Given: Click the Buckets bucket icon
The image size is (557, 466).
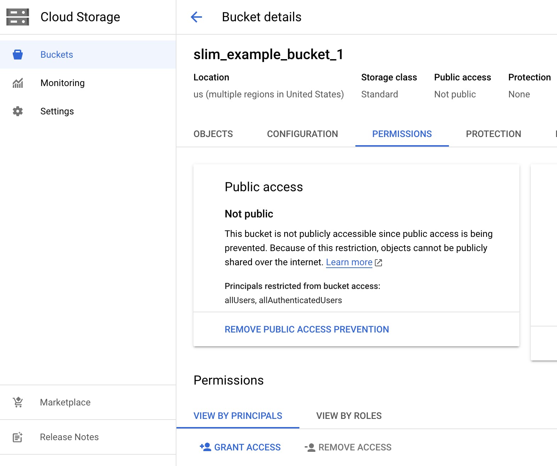Looking at the screenshot, I should [x=18, y=55].
